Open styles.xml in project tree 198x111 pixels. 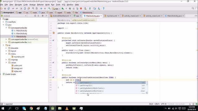click(x=18, y=71)
